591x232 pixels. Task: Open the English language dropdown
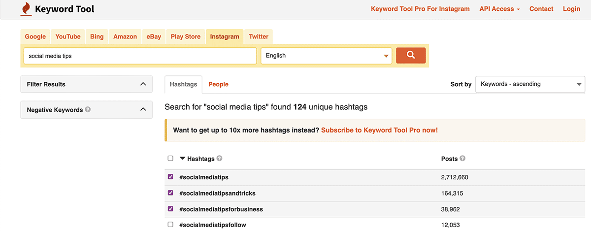pos(327,56)
